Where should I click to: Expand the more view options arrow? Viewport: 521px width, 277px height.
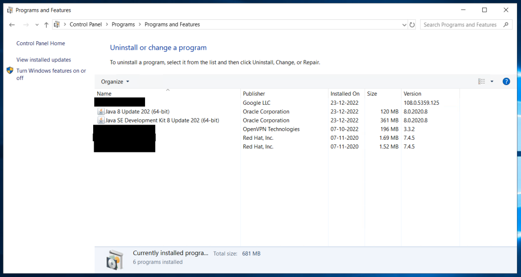[x=492, y=82]
